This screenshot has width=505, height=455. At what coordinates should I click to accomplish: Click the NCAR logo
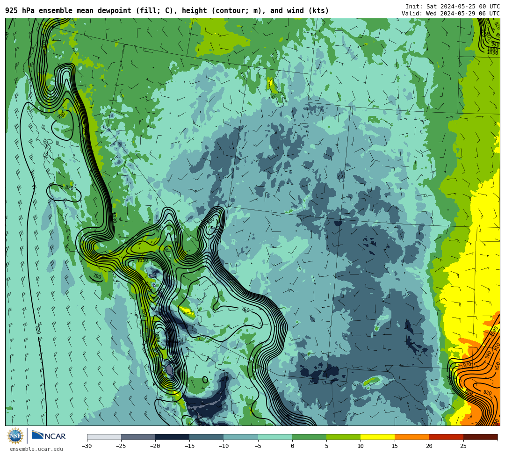click(49, 435)
